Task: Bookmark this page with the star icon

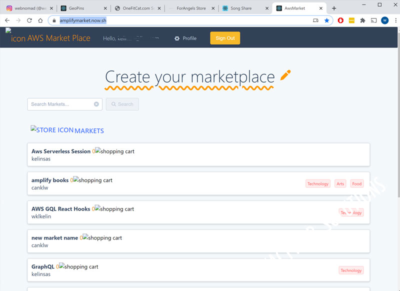Action: [x=326, y=20]
